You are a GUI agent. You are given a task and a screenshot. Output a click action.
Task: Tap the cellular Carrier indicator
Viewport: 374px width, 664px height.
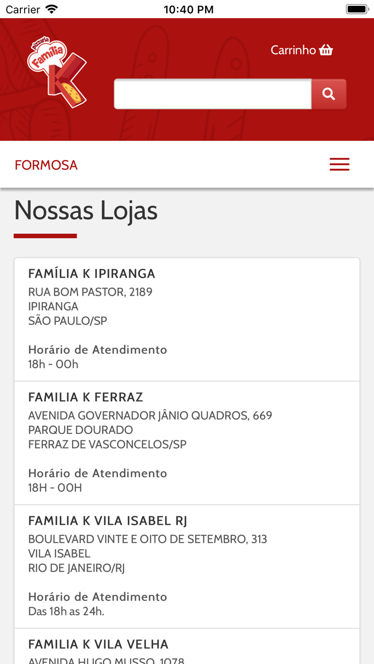pos(22,8)
